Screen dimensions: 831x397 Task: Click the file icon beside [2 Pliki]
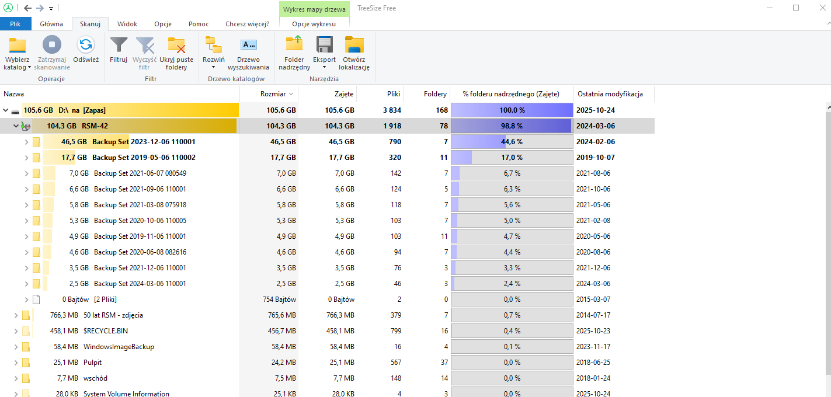tap(36, 299)
